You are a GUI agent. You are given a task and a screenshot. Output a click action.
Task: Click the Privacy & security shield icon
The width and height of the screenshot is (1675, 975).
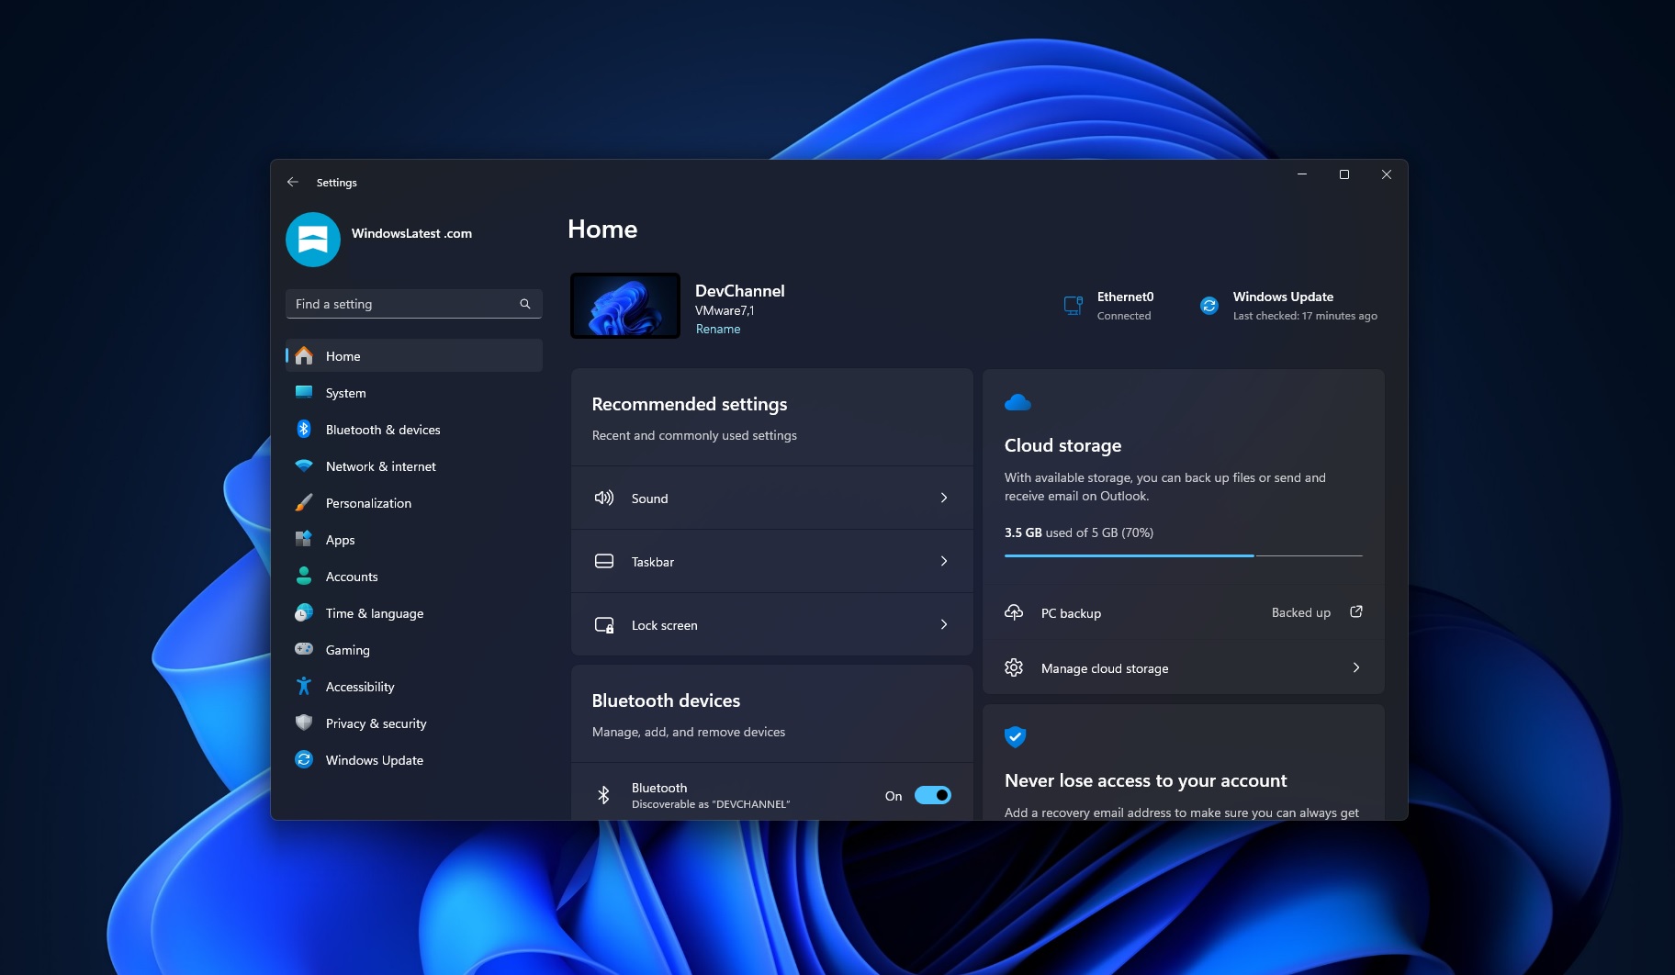(x=304, y=723)
